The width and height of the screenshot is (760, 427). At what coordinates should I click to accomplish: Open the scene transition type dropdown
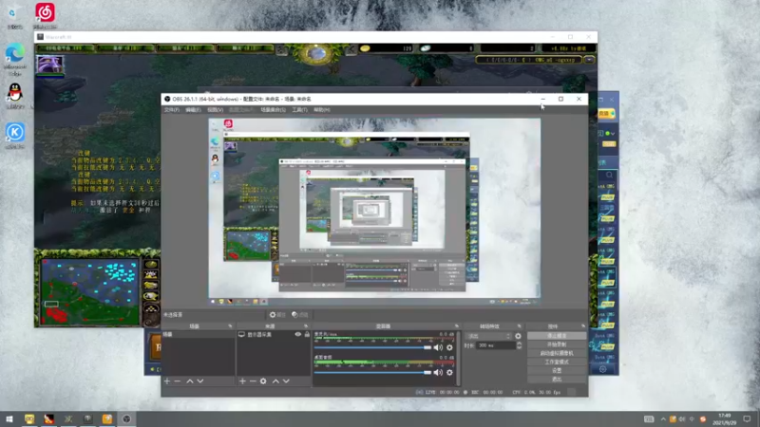[x=488, y=336]
